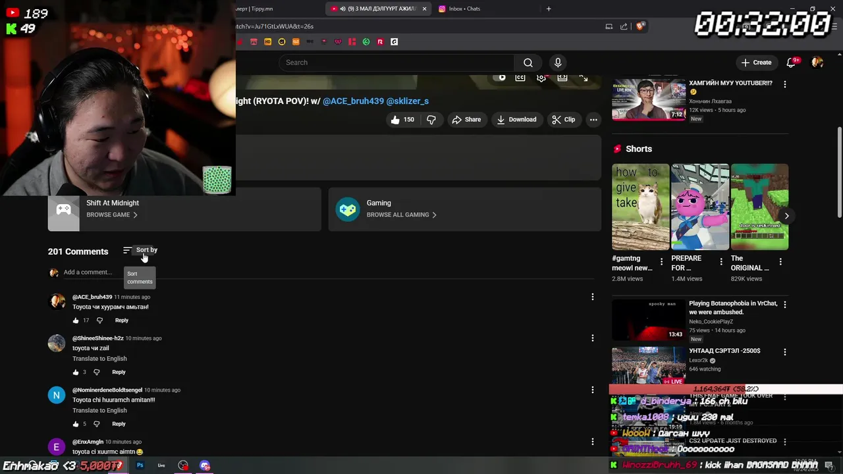Viewport: 843px width, 474px height.
Task: Switch player to theater mode
Action: coord(562,78)
